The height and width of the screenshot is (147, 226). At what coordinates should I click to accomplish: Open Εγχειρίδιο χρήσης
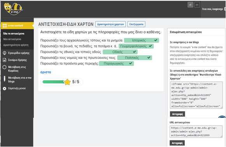point(19,53)
